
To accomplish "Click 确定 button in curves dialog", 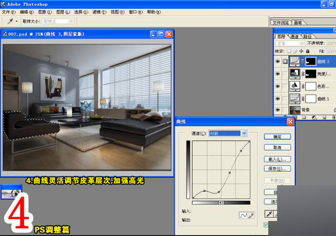I will [x=277, y=137].
